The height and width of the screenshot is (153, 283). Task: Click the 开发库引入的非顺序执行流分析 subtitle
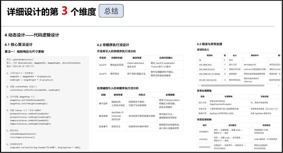116,51
